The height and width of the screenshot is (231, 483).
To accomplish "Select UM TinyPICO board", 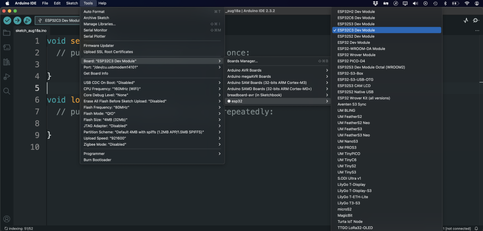I will (387, 154).
